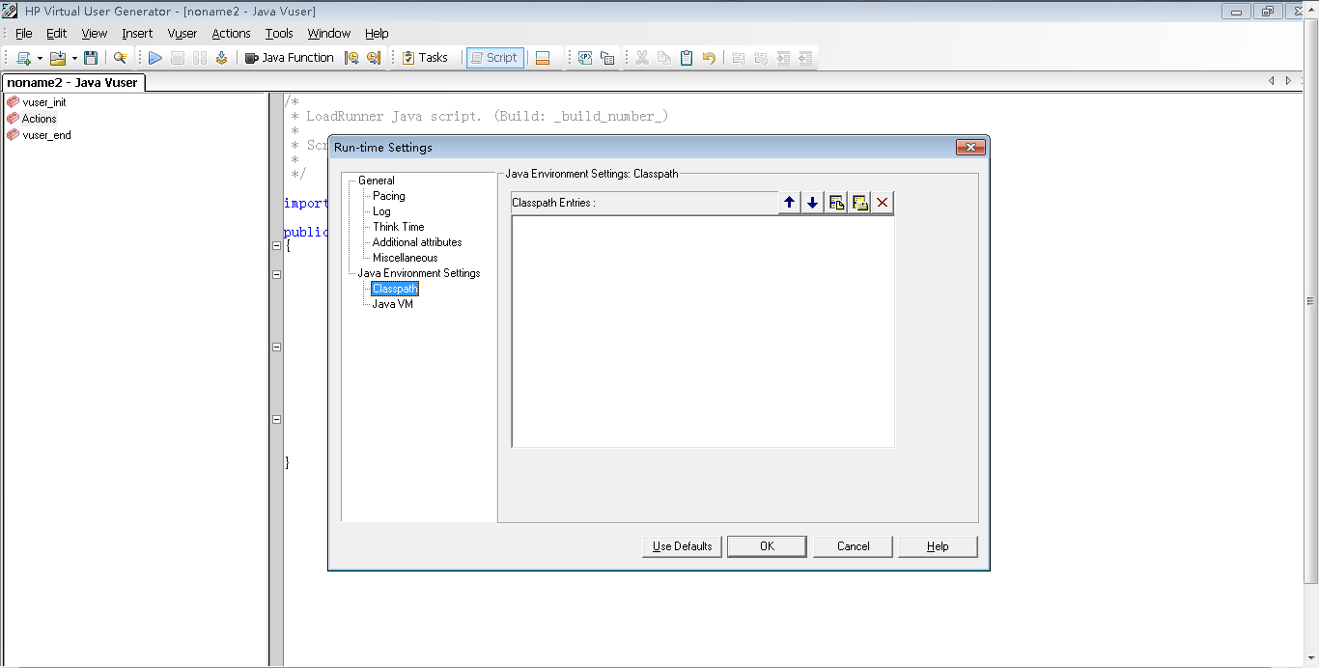
Task: Open the Edit menu
Action: pyautogui.click(x=57, y=33)
